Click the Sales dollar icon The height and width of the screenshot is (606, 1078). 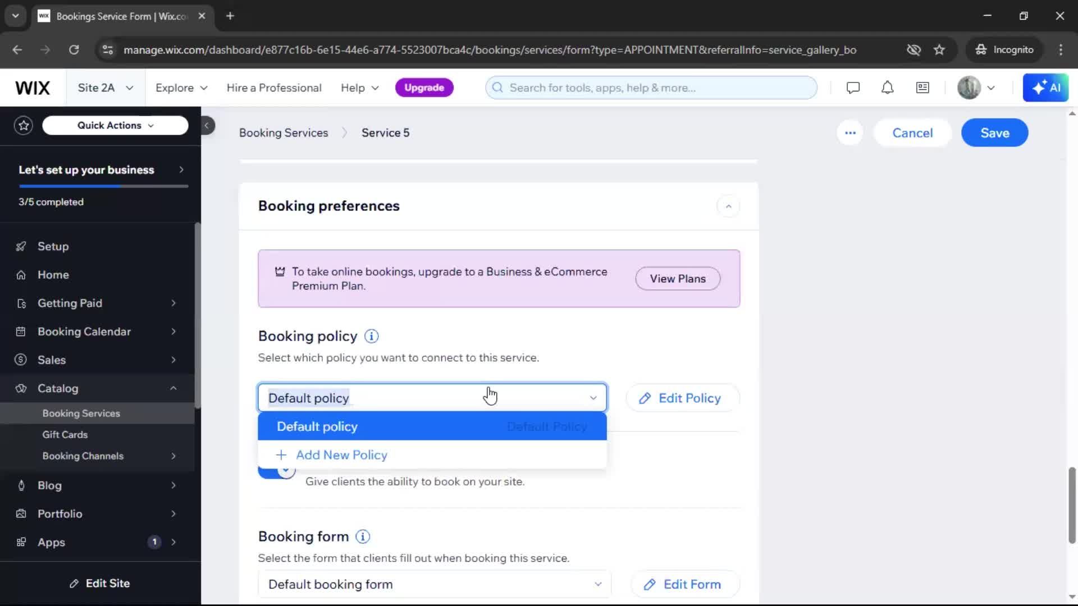pos(21,360)
